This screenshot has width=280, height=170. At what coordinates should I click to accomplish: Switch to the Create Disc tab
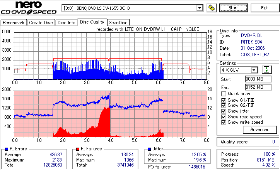pyautogui.click(x=41, y=23)
